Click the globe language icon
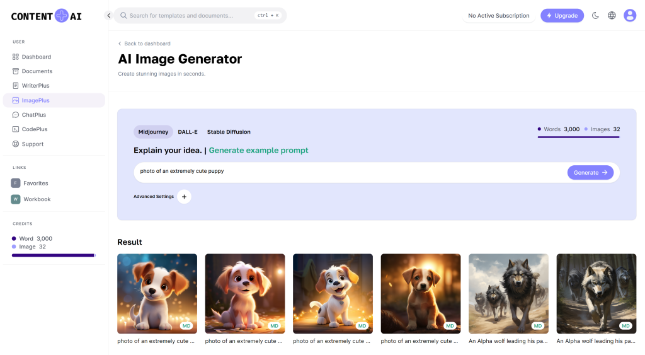645x355 pixels. point(612,16)
